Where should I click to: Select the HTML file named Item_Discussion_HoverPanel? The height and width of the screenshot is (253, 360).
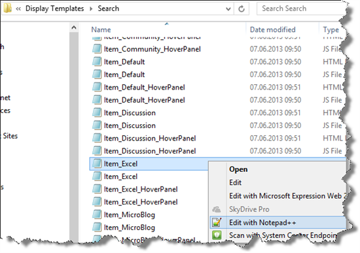click(150, 139)
